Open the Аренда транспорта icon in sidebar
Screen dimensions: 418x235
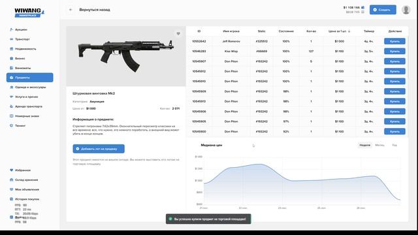click(11, 106)
